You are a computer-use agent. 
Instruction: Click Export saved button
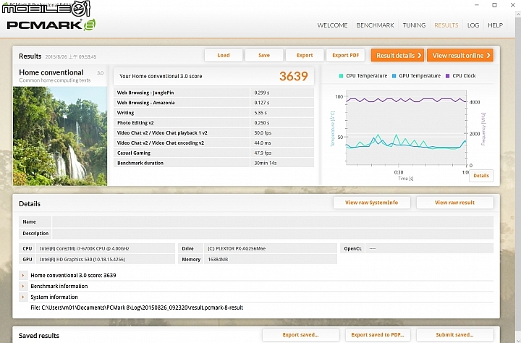tap(300, 335)
